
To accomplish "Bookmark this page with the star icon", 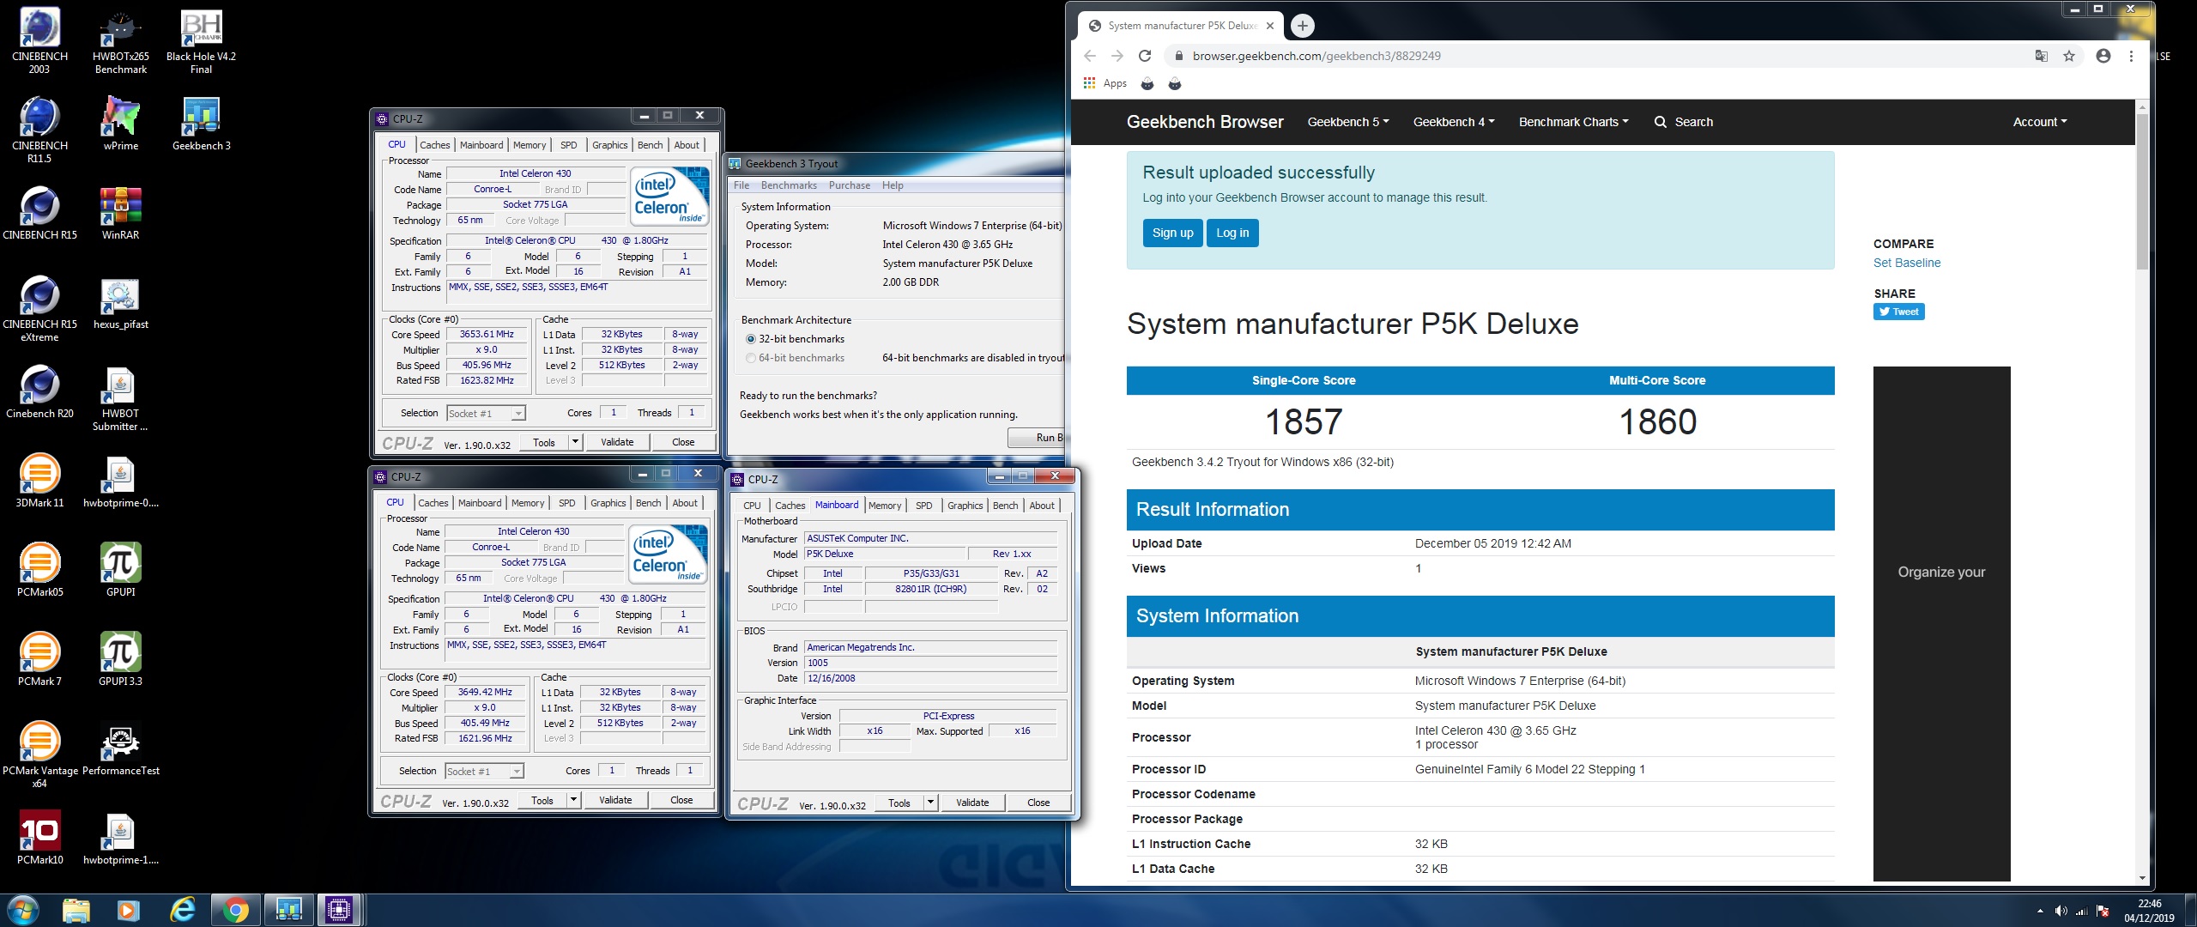I will [2069, 56].
